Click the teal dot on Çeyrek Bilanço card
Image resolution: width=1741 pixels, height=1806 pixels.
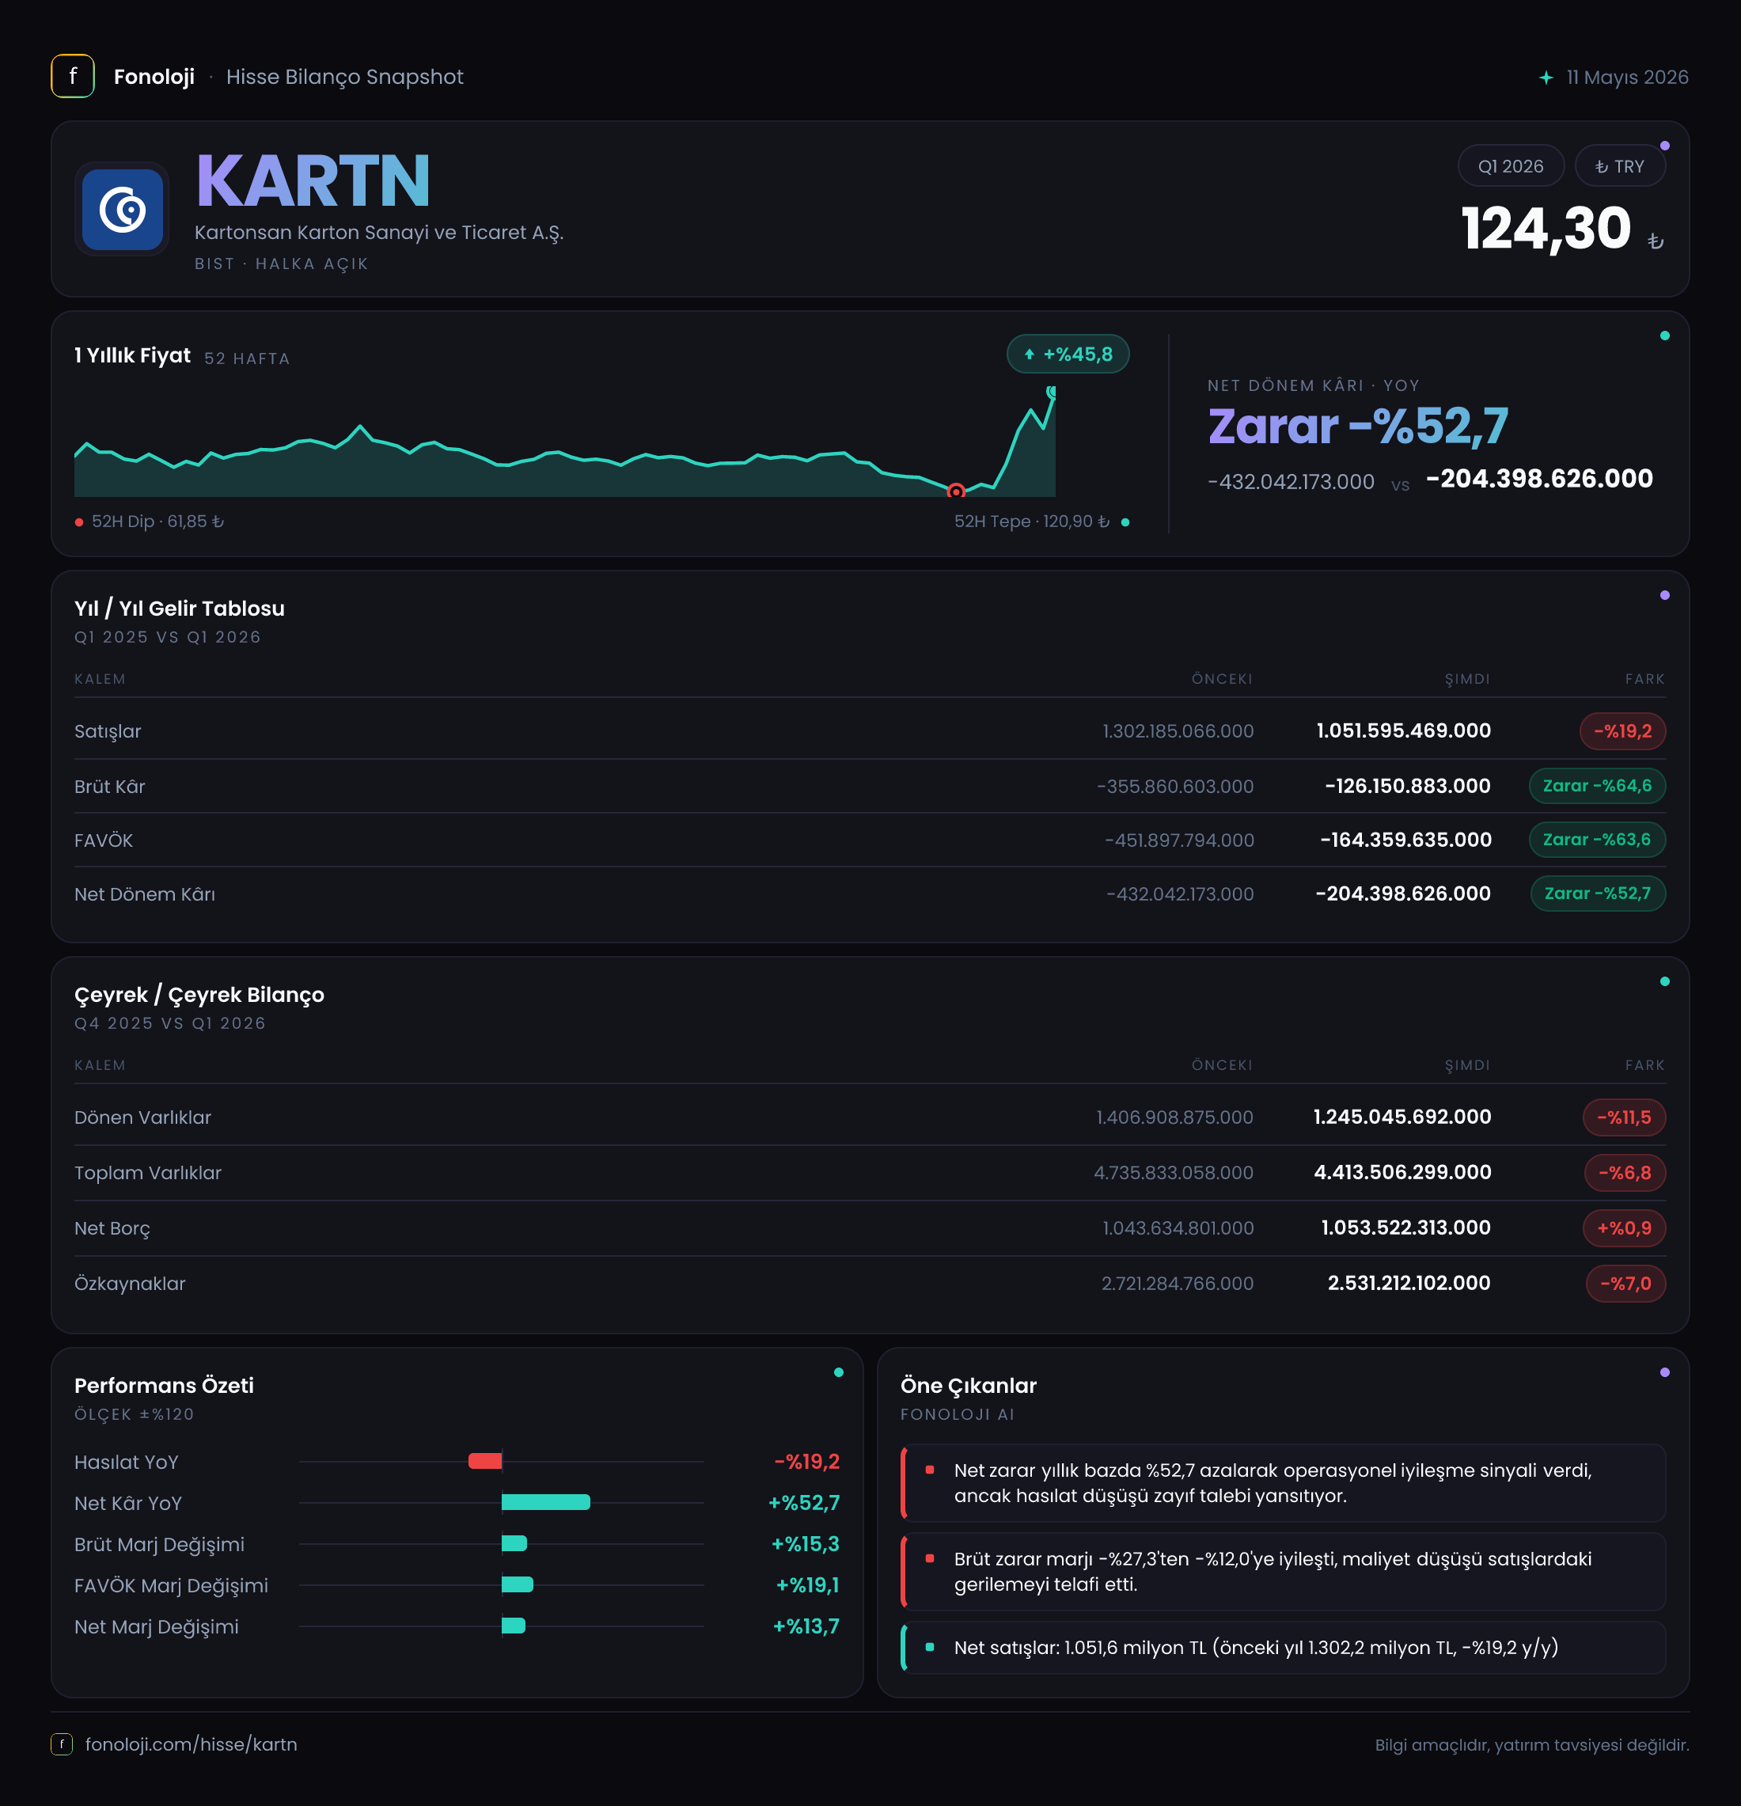pyautogui.click(x=1664, y=981)
